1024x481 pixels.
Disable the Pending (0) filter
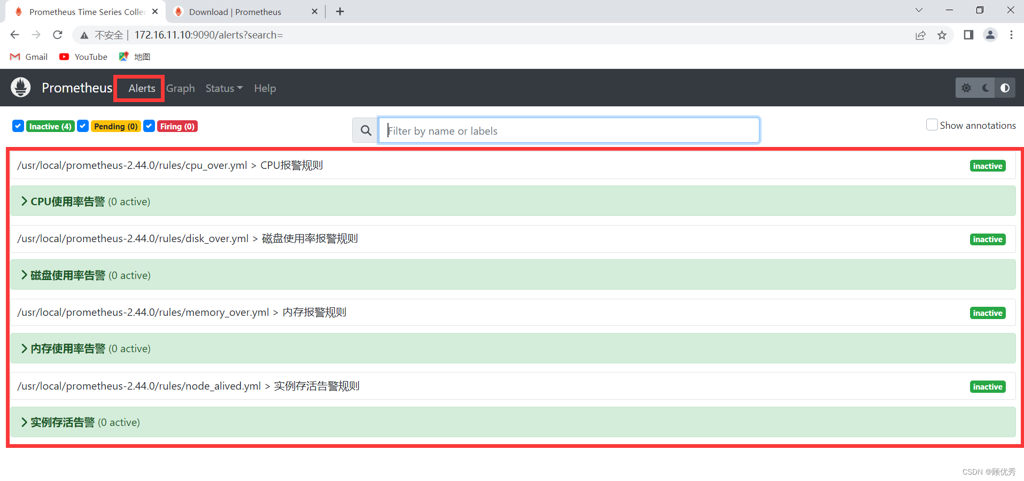[x=83, y=126]
